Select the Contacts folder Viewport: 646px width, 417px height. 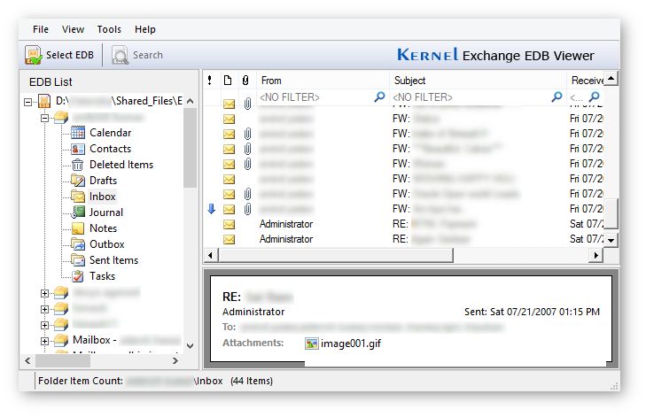111,149
